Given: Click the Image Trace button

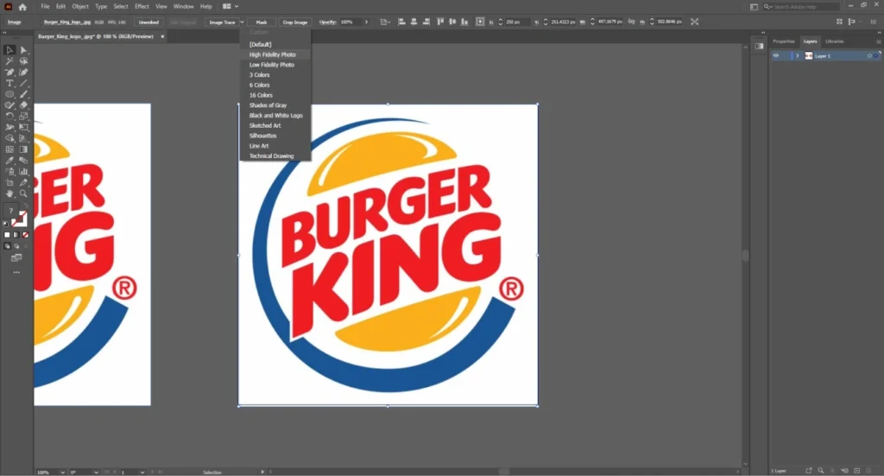Looking at the screenshot, I should (x=222, y=22).
